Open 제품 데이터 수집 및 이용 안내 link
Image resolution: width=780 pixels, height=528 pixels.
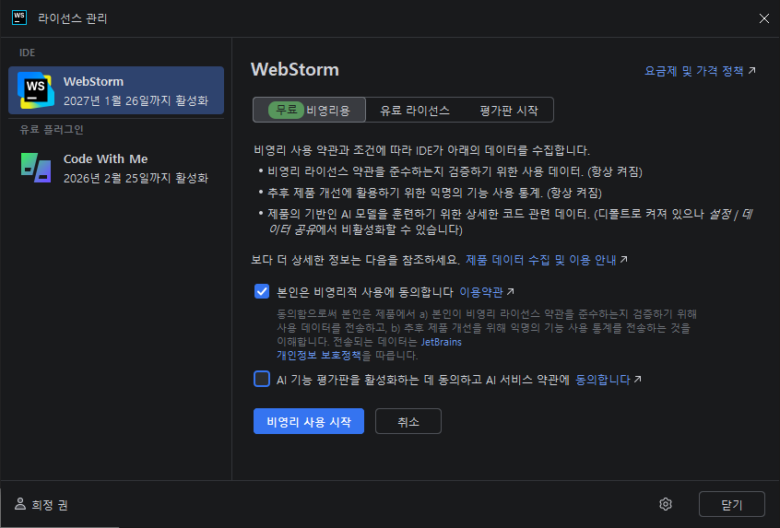pyautogui.click(x=546, y=260)
